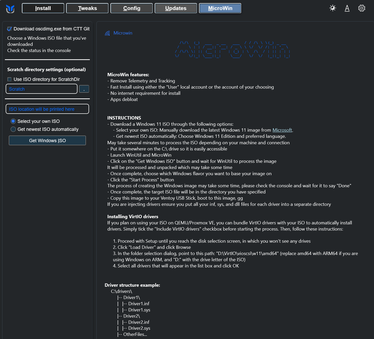Select the MicroWin tab

(x=220, y=8)
